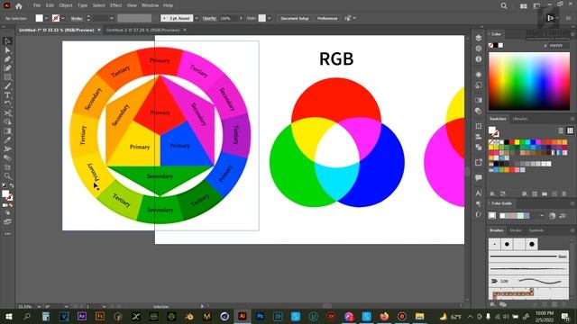This screenshot has height=324, width=577.
Task: Select the Rotate tool
Action: tap(7, 104)
